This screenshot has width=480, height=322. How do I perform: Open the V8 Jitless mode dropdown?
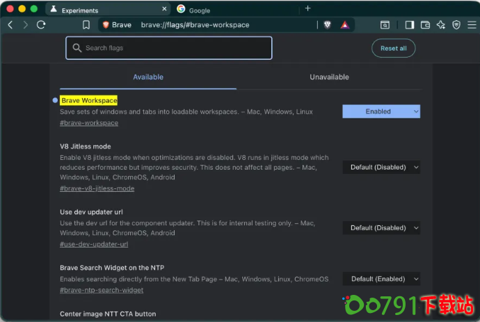click(381, 167)
